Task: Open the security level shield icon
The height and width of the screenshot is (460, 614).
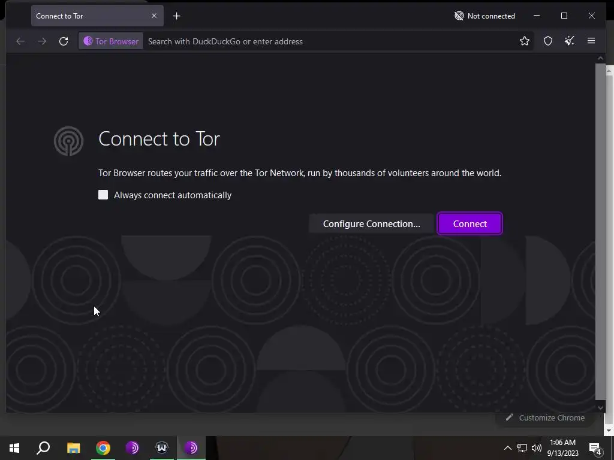Action: tap(548, 41)
